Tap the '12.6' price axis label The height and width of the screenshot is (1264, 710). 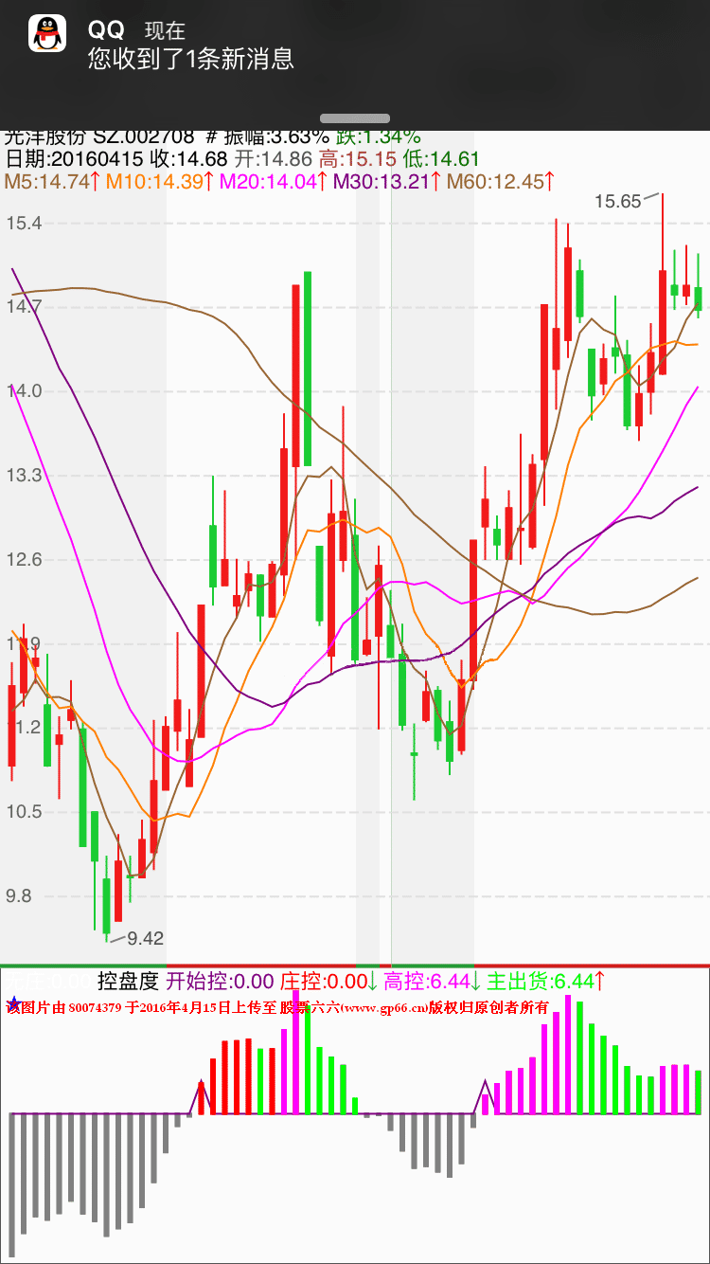[24, 559]
